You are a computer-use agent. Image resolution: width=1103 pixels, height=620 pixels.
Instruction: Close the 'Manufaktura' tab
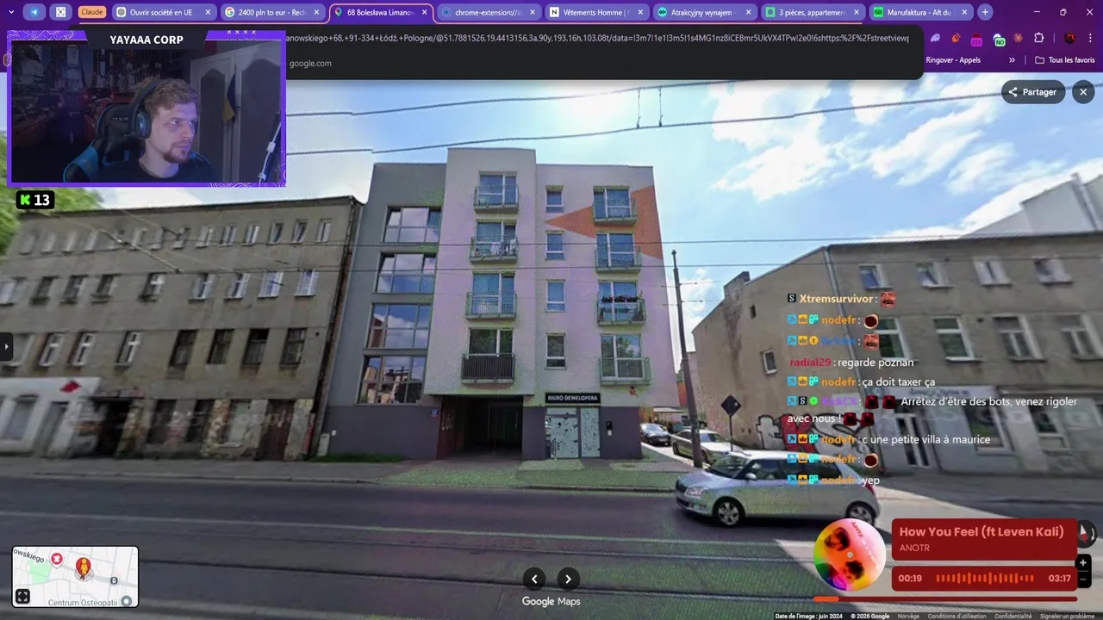coord(964,12)
